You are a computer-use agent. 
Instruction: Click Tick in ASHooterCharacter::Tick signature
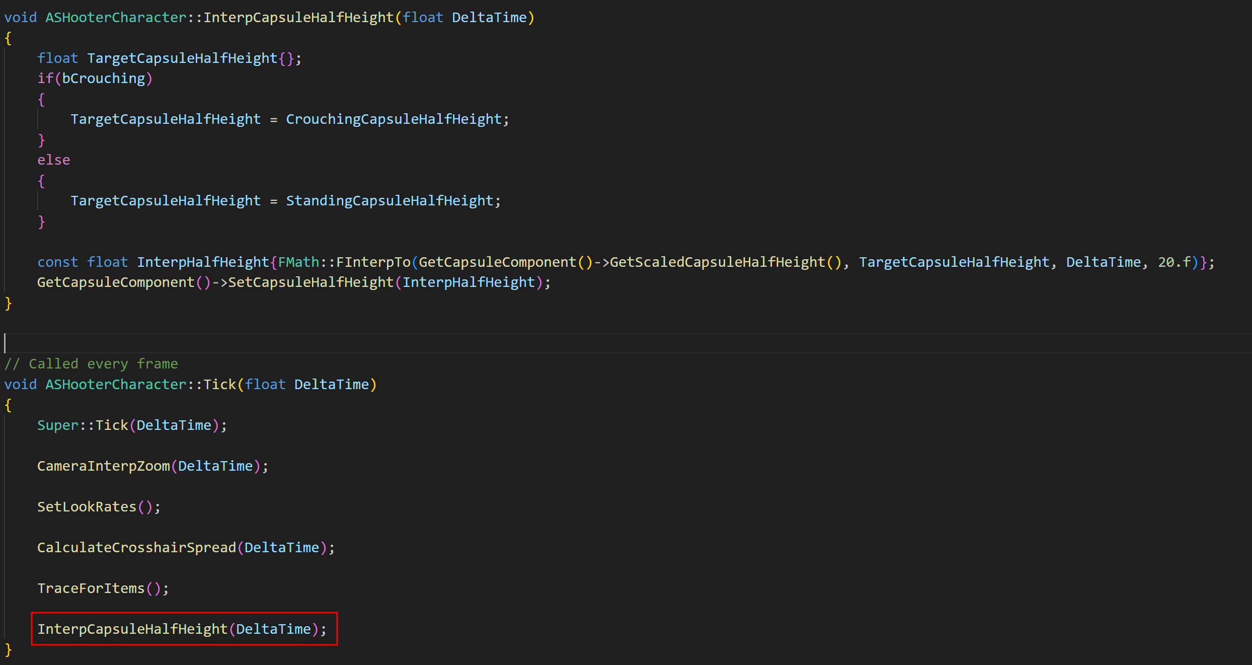point(219,385)
